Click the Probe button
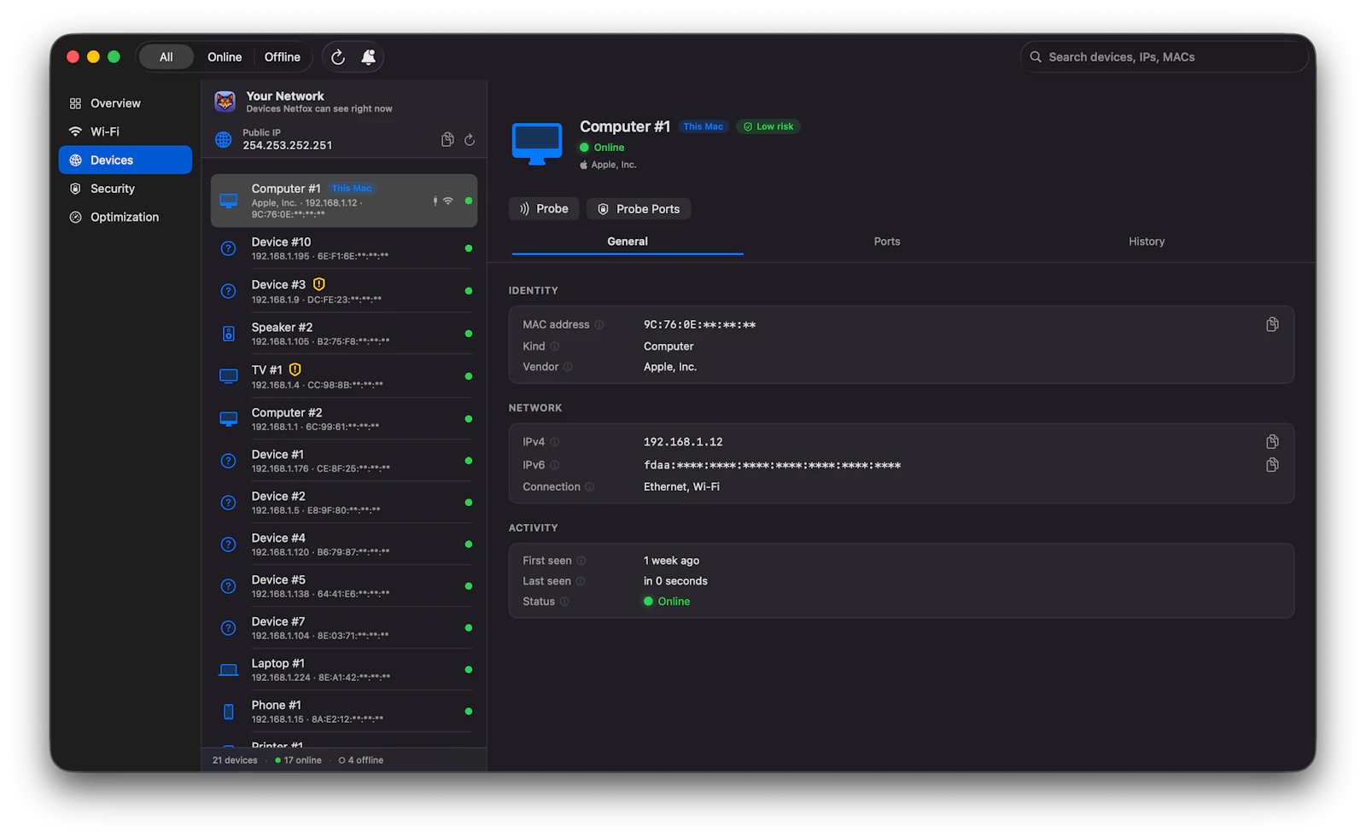The width and height of the screenshot is (1366, 838). coord(544,208)
